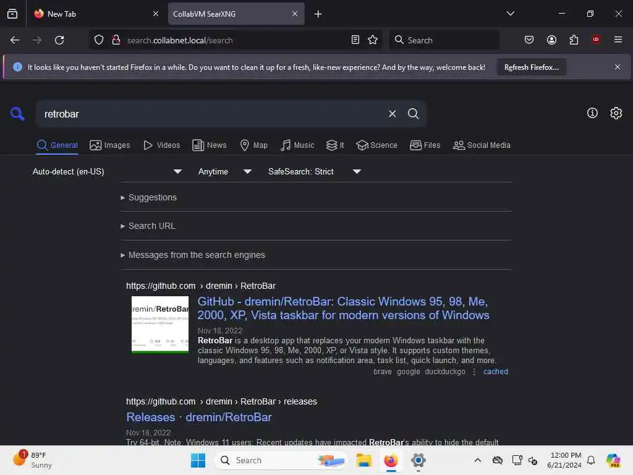Open Pocket save icon
Image resolution: width=633 pixels, height=475 pixels.
pyautogui.click(x=529, y=40)
